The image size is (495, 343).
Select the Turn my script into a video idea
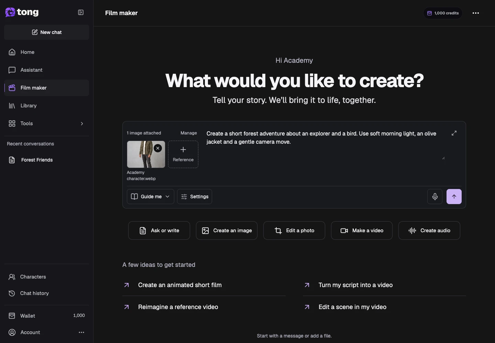pyautogui.click(x=384, y=285)
